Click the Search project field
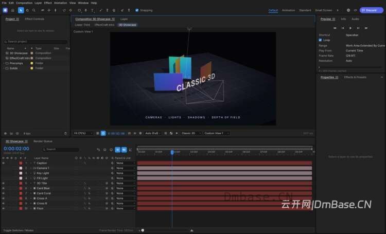Image resolution: width=386 pixels, height=234 pixels. coord(36,42)
